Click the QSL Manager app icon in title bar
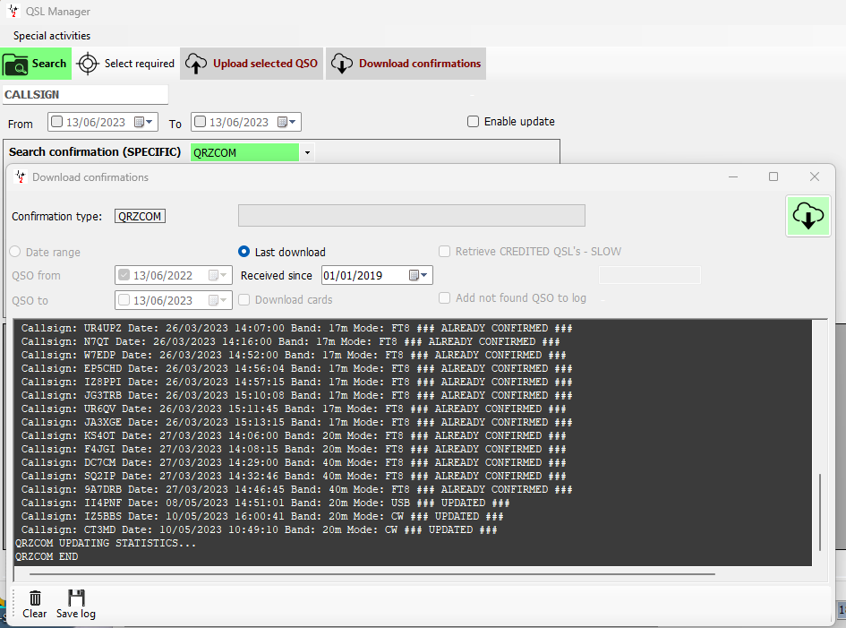 [x=14, y=12]
